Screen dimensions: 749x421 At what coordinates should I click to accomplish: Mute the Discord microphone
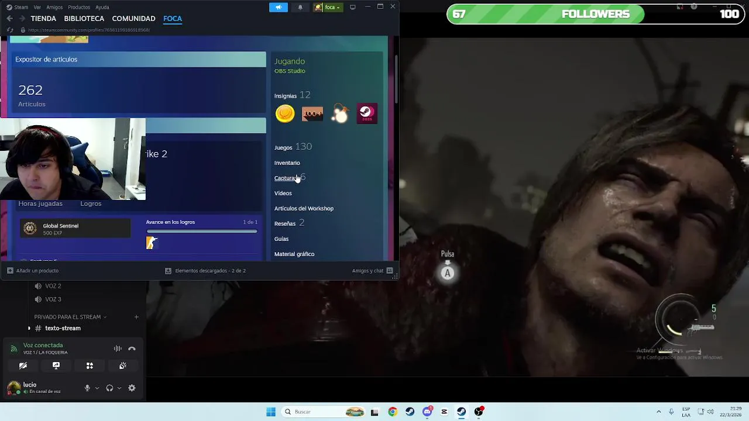click(87, 388)
